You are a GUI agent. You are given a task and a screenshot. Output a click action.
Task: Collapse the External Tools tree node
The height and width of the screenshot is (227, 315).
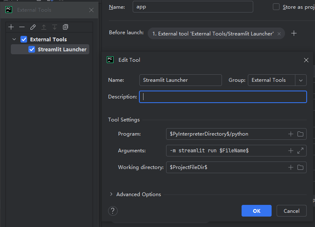pyautogui.click(x=15, y=39)
